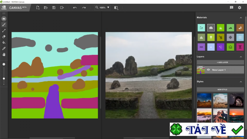Select the Brush tool
The width and height of the screenshot is (247, 139).
point(4,25)
